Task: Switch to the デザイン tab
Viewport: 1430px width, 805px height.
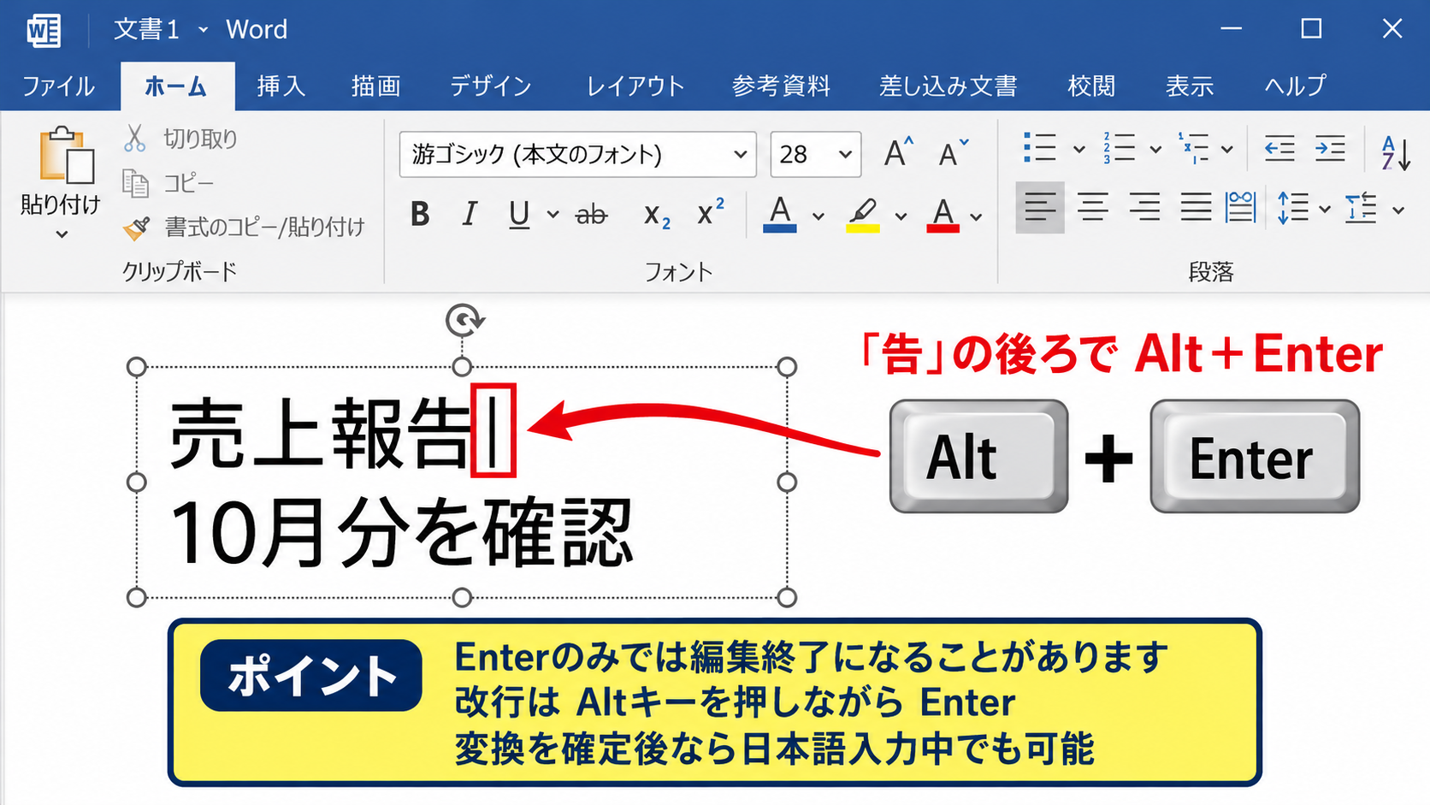Action: (x=491, y=86)
